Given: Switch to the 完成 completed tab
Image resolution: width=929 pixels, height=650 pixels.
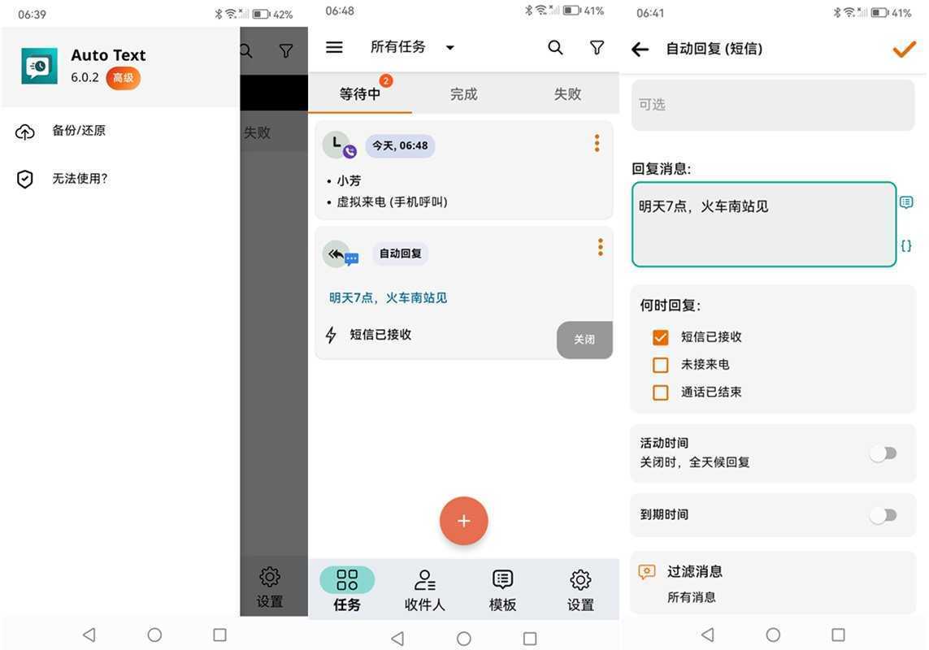Looking at the screenshot, I should pos(463,93).
